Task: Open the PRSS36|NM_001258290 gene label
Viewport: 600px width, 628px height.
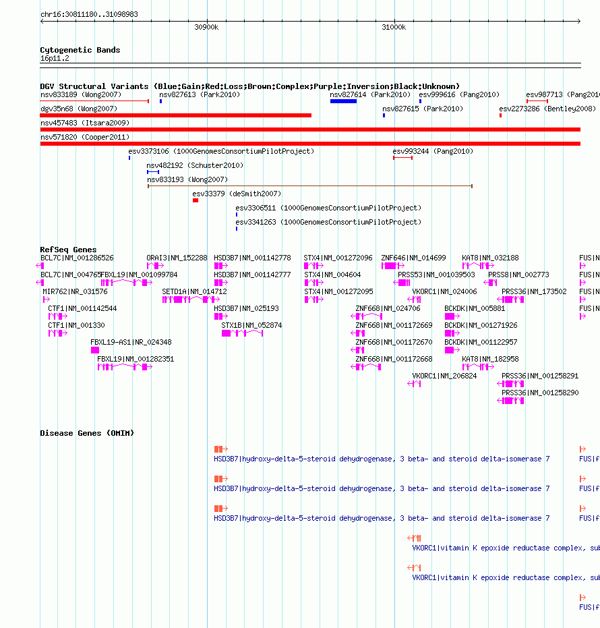Action: [540, 393]
